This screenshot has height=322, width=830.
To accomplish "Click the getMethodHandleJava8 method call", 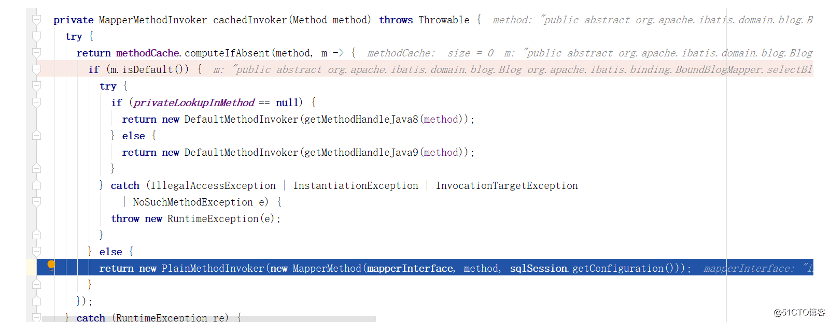I will 361,119.
